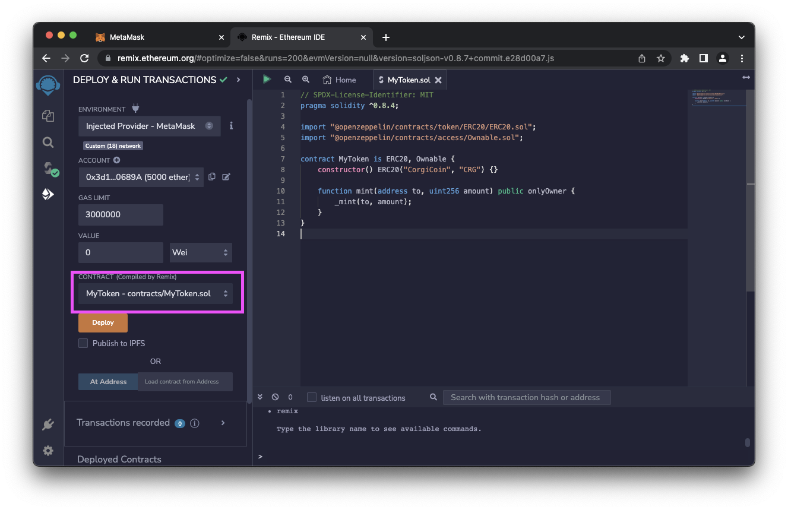The image size is (788, 510).
Task: Open the Remix logo home icon
Action: click(x=48, y=85)
